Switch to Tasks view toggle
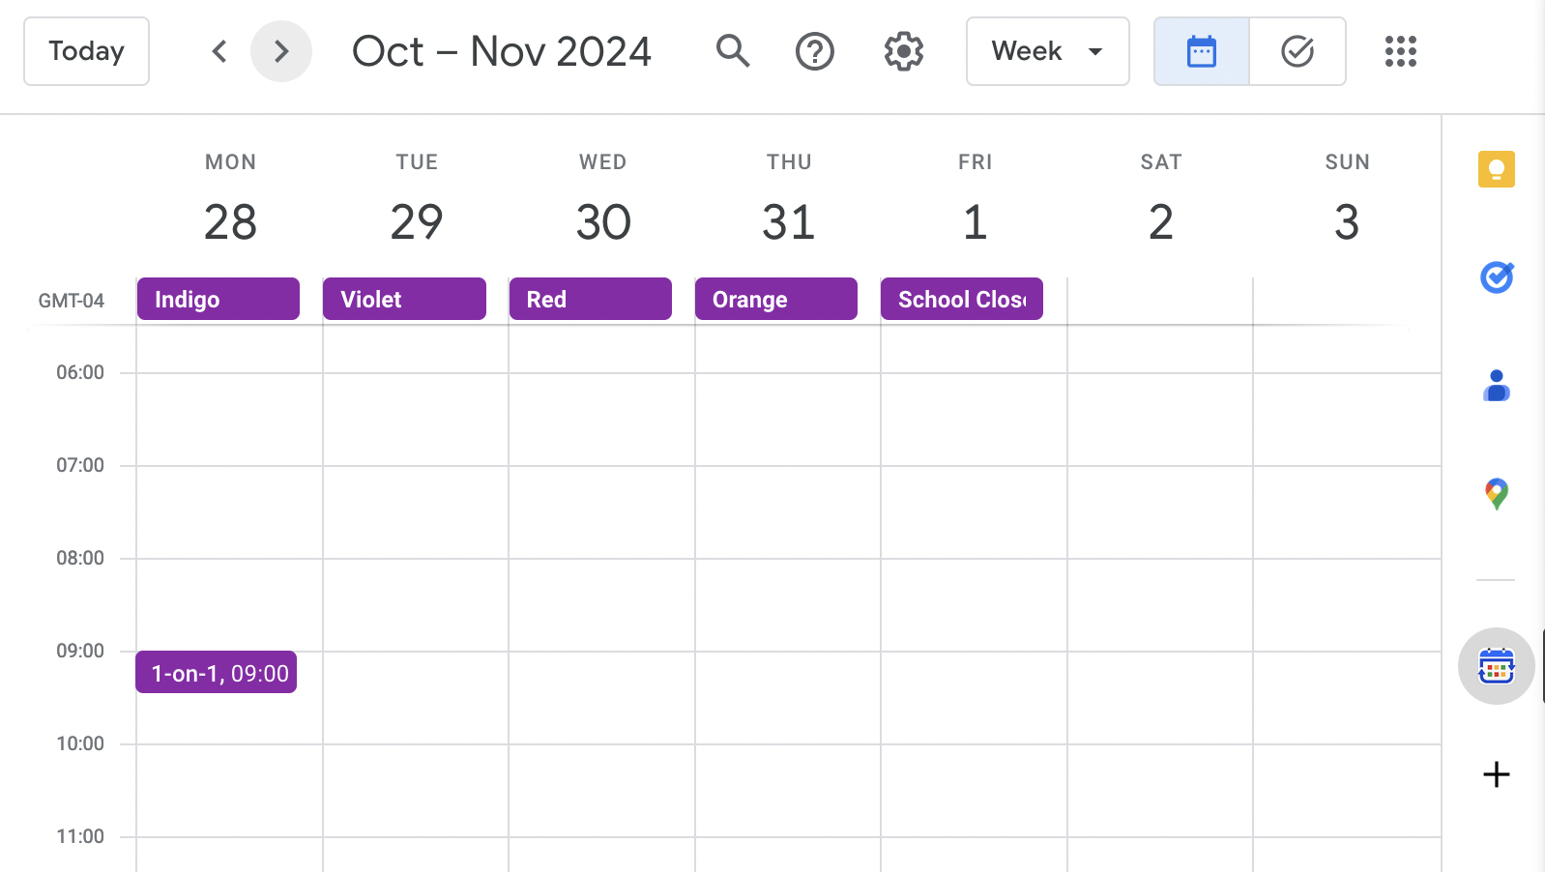The image size is (1545, 872). pyautogui.click(x=1297, y=51)
